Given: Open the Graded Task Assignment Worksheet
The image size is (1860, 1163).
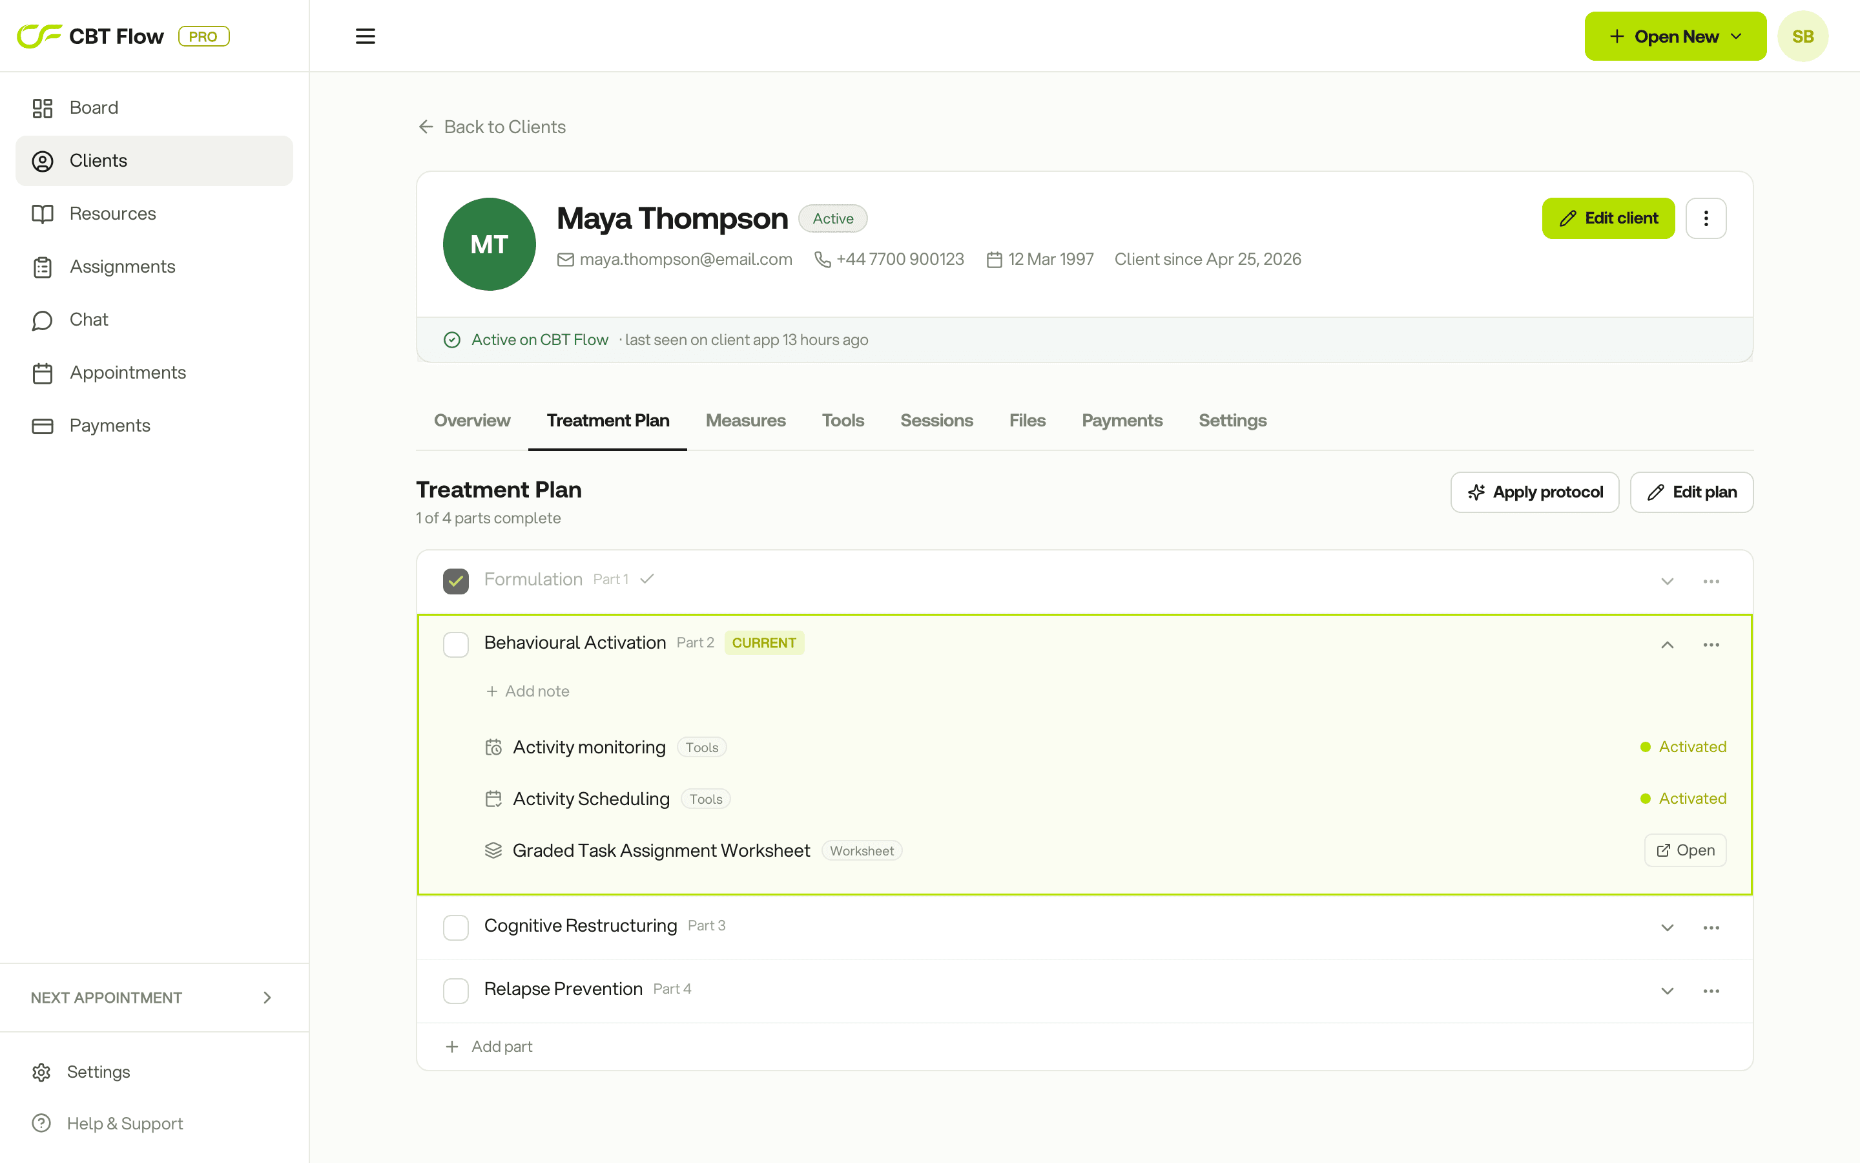Looking at the screenshot, I should coord(1685,850).
